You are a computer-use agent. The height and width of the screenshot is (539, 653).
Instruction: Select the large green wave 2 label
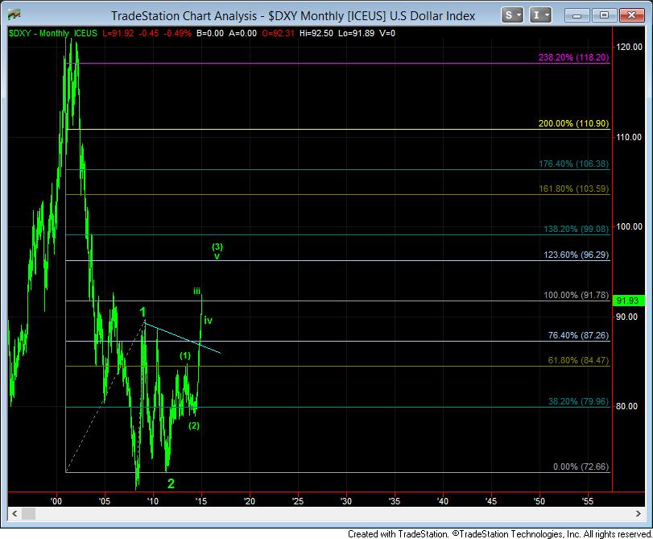(171, 483)
